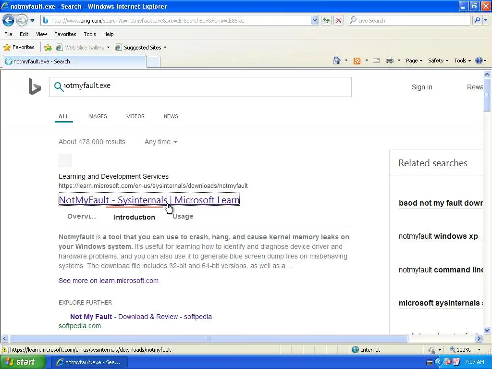Switch to the VIDEOS tab
The height and width of the screenshot is (369, 492).
135,116
